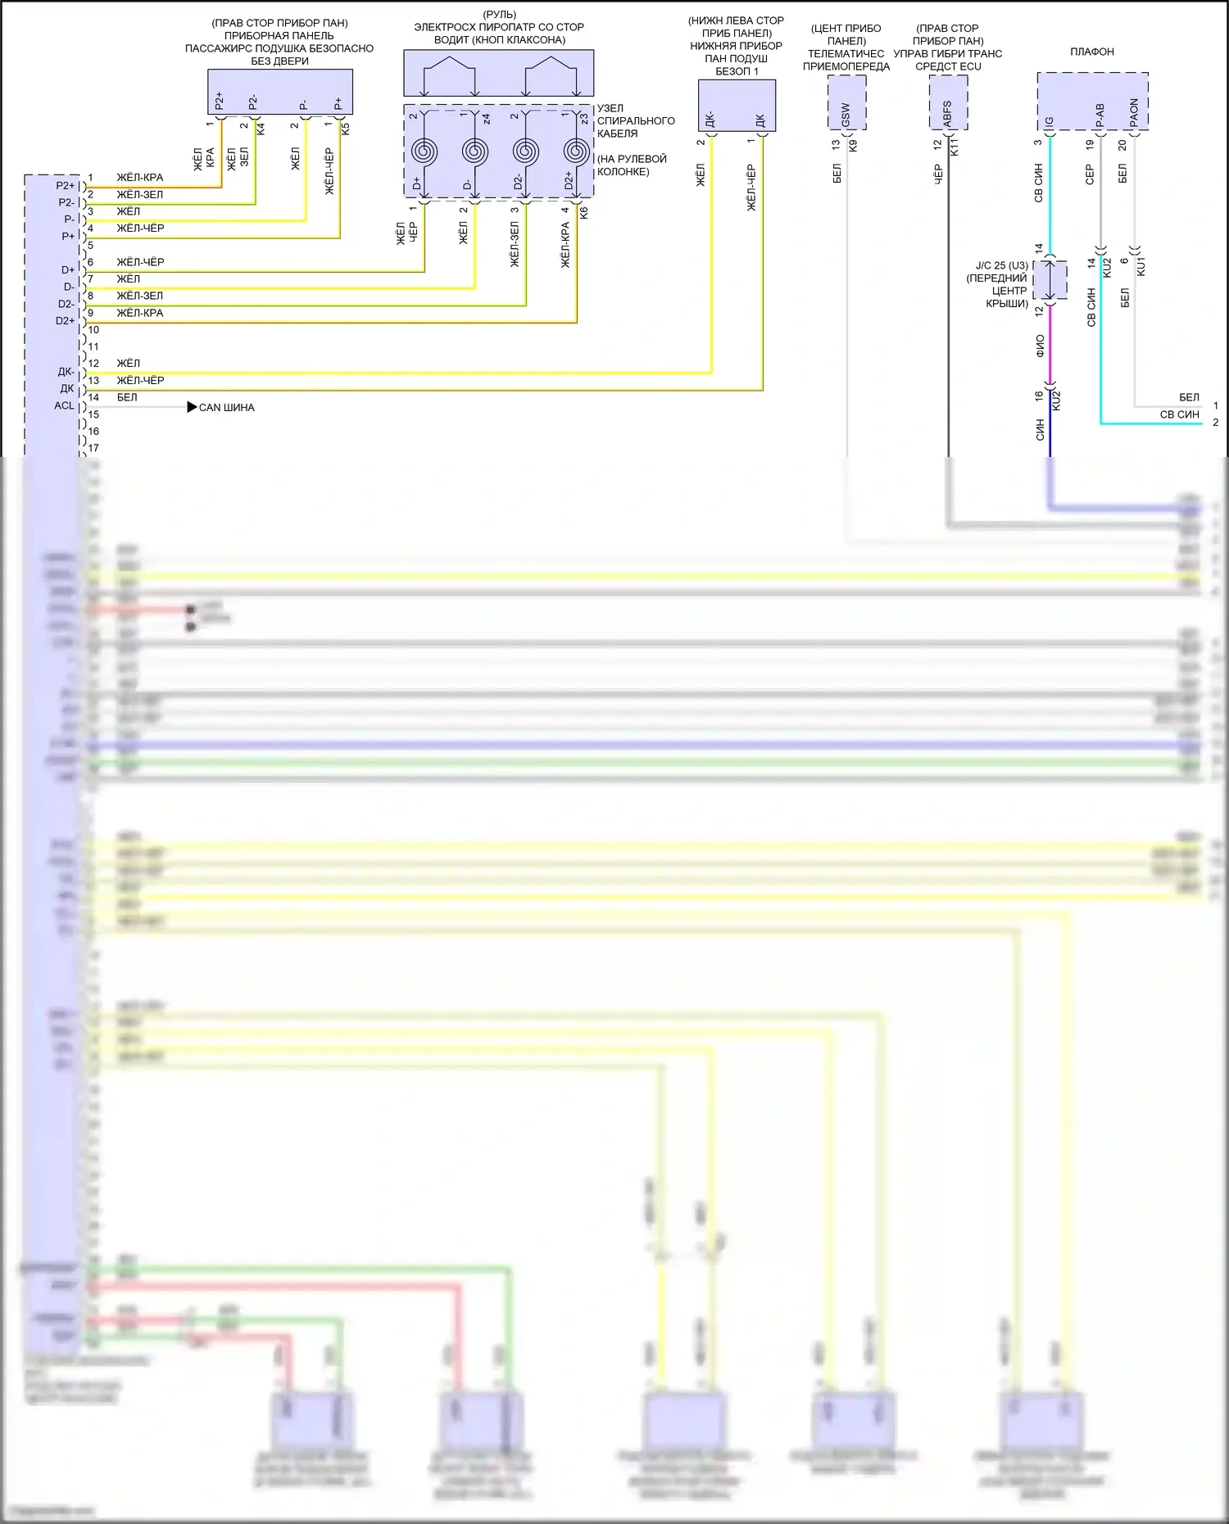
Task: Click the spiral coil symbol above D-
Action: (x=475, y=151)
